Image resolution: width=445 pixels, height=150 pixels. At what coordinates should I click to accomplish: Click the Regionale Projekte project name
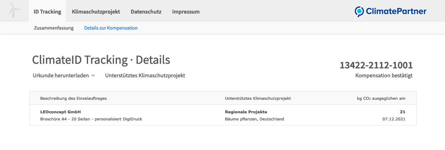[x=246, y=112]
